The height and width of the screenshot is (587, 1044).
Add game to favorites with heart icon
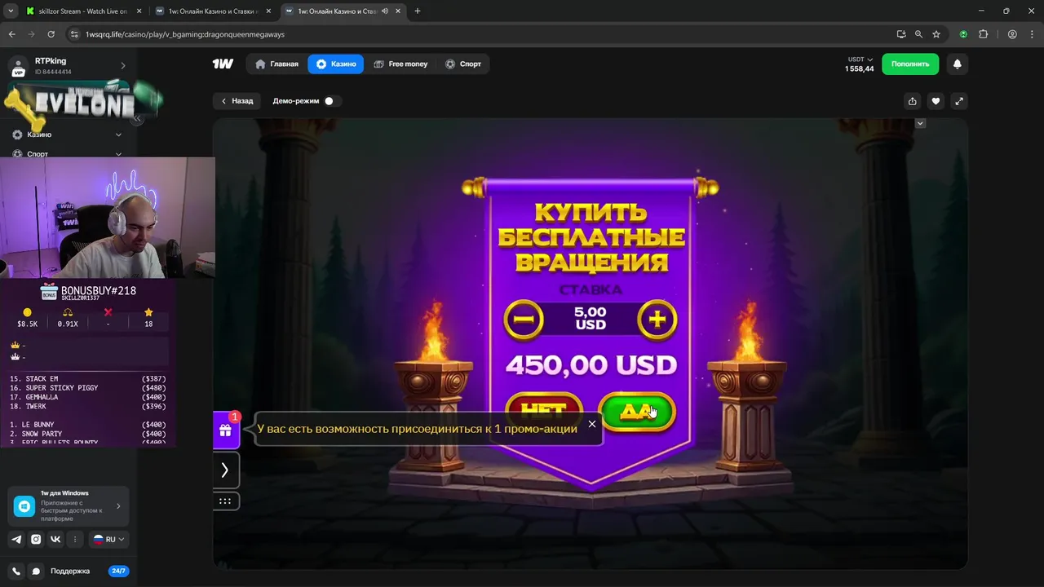pyautogui.click(x=936, y=101)
